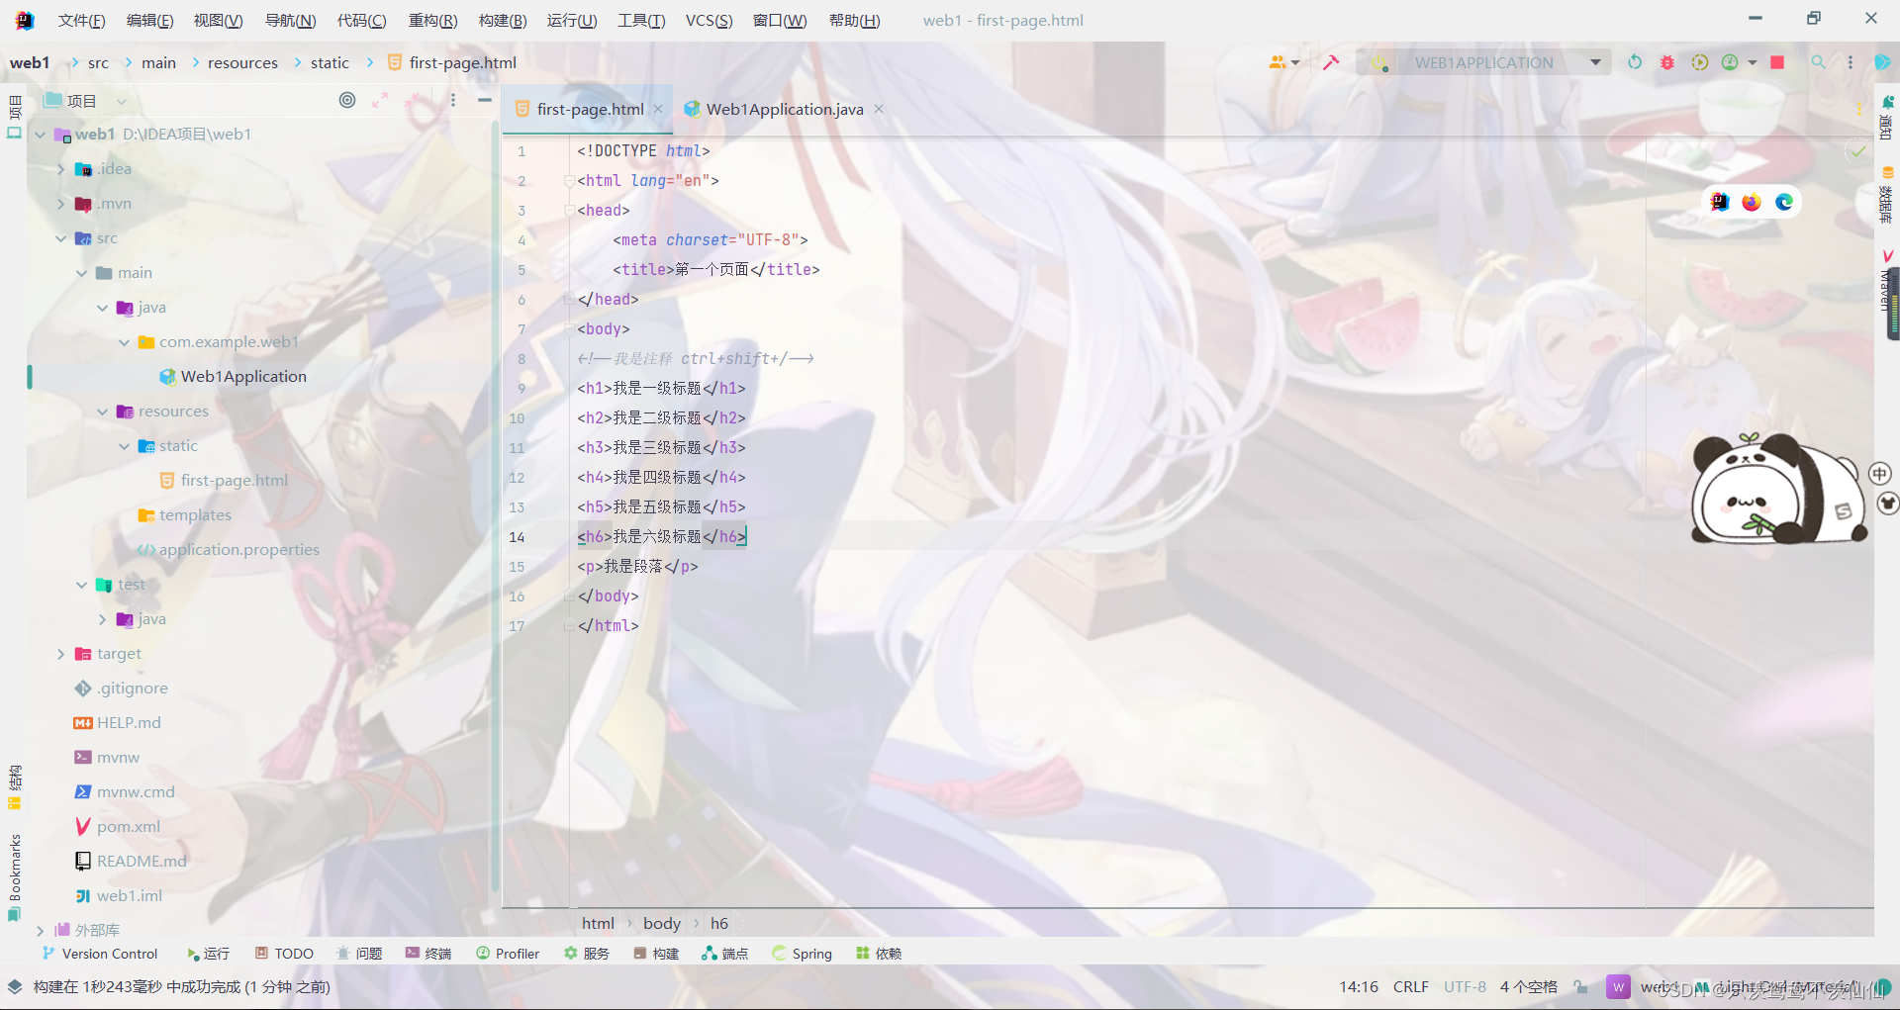Image resolution: width=1900 pixels, height=1010 pixels.
Task: Select pom.xml in project tree
Action: tap(128, 827)
